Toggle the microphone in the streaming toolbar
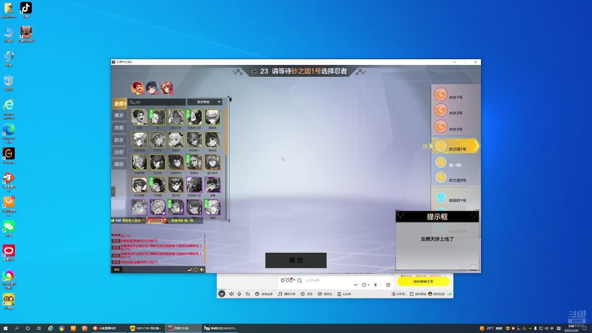 point(239,294)
